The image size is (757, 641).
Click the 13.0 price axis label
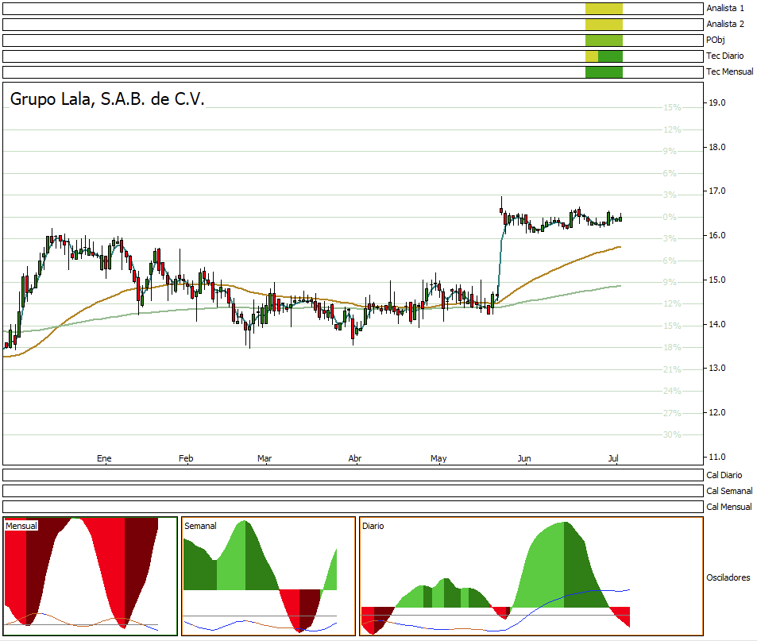[717, 369]
